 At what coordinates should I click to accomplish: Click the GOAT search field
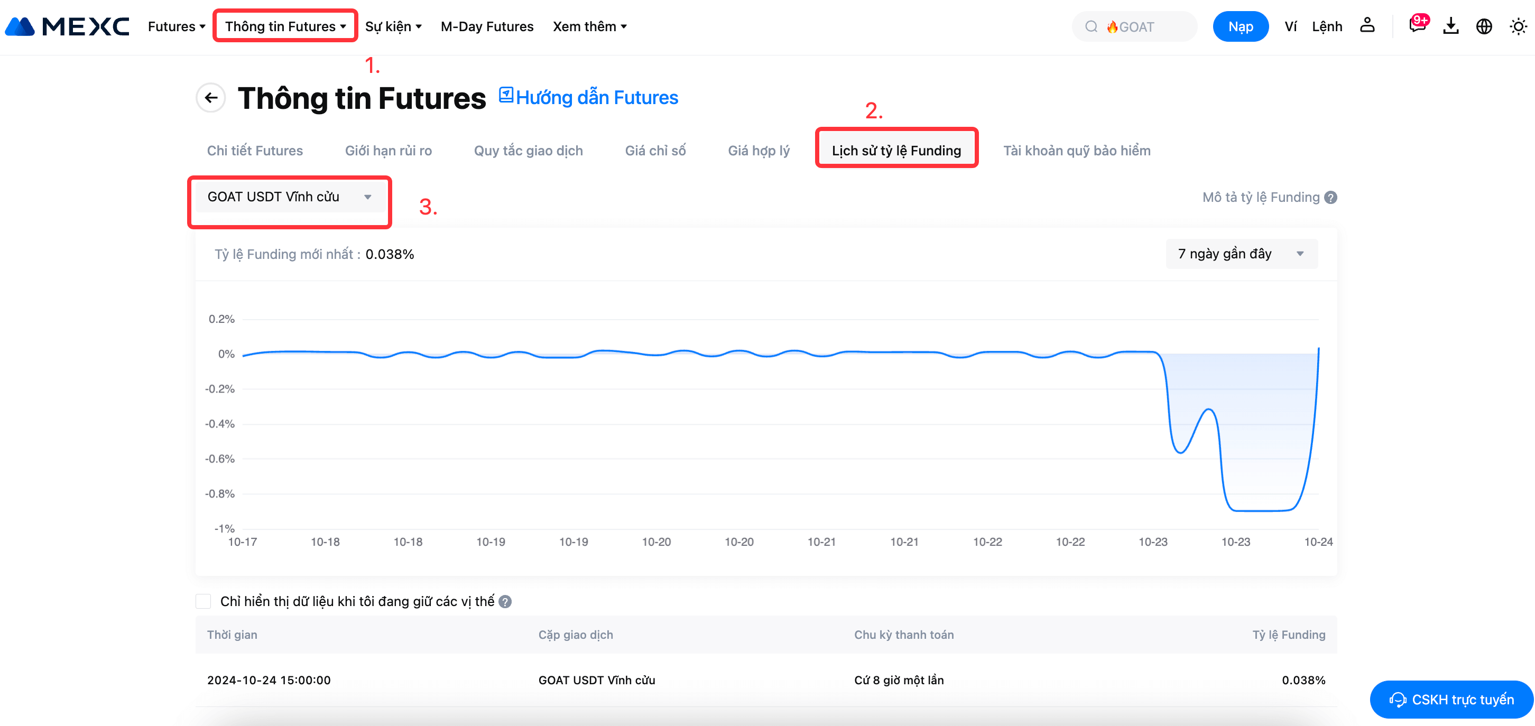[x=1135, y=26]
